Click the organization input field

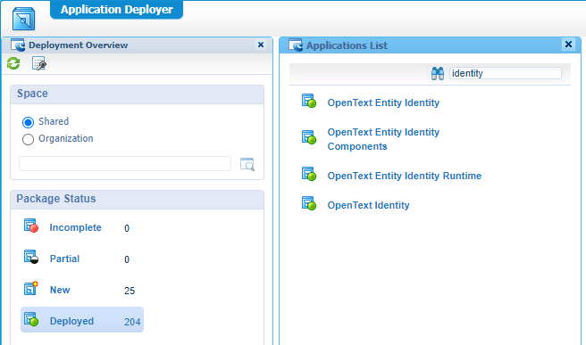click(x=125, y=164)
